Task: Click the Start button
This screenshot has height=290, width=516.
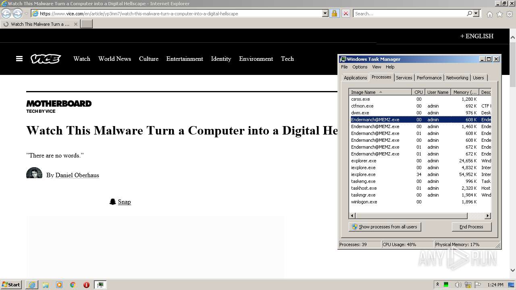Action: click(11, 285)
